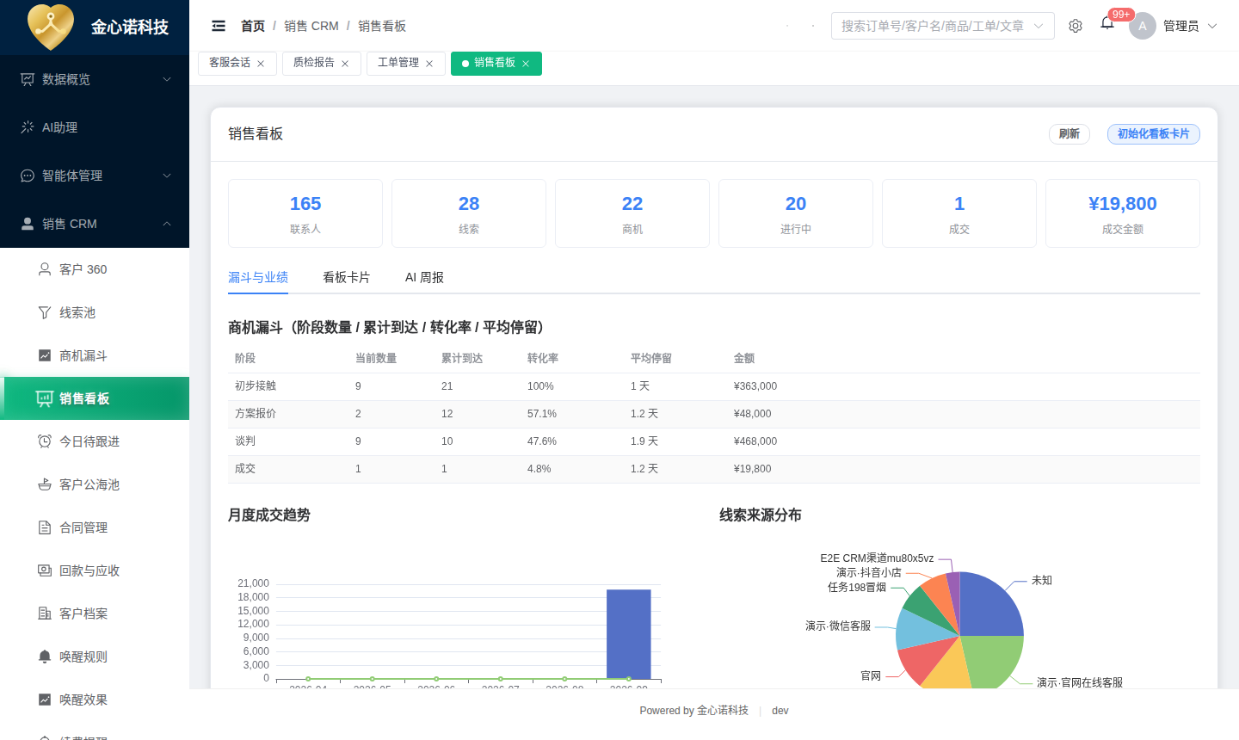Open the global search box dropdown arrow

click(x=1039, y=26)
